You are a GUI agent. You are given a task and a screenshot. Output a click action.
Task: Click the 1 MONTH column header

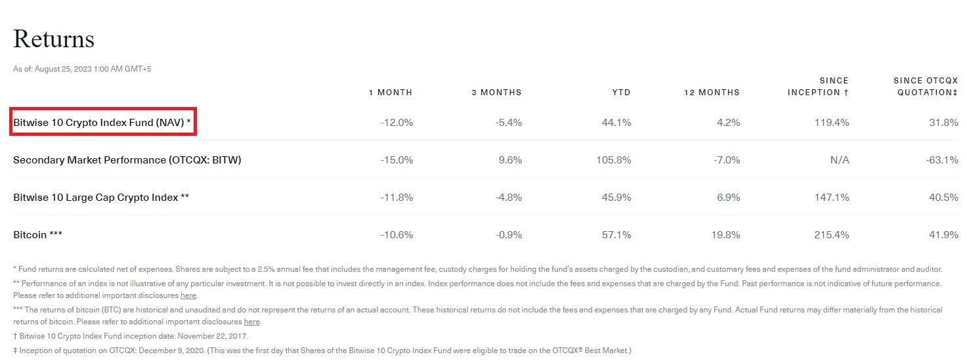391,93
